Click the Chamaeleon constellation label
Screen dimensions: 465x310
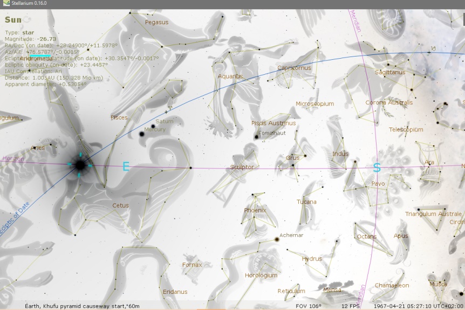[392, 285]
